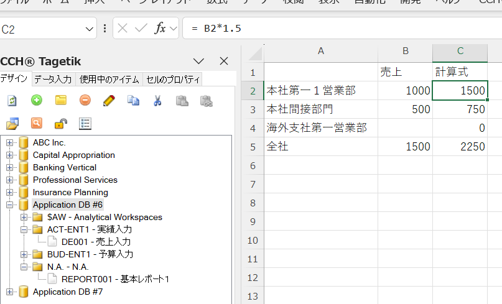Select REPORT001 - 基本レポート1 in tree

pos(115,279)
